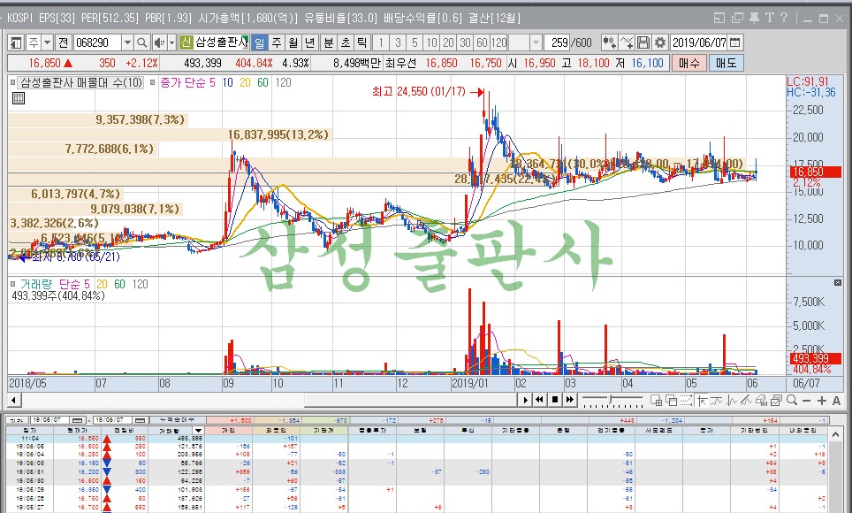Click the speaker sound icon
This screenshot has height=513, width=852.
[159, 42]
